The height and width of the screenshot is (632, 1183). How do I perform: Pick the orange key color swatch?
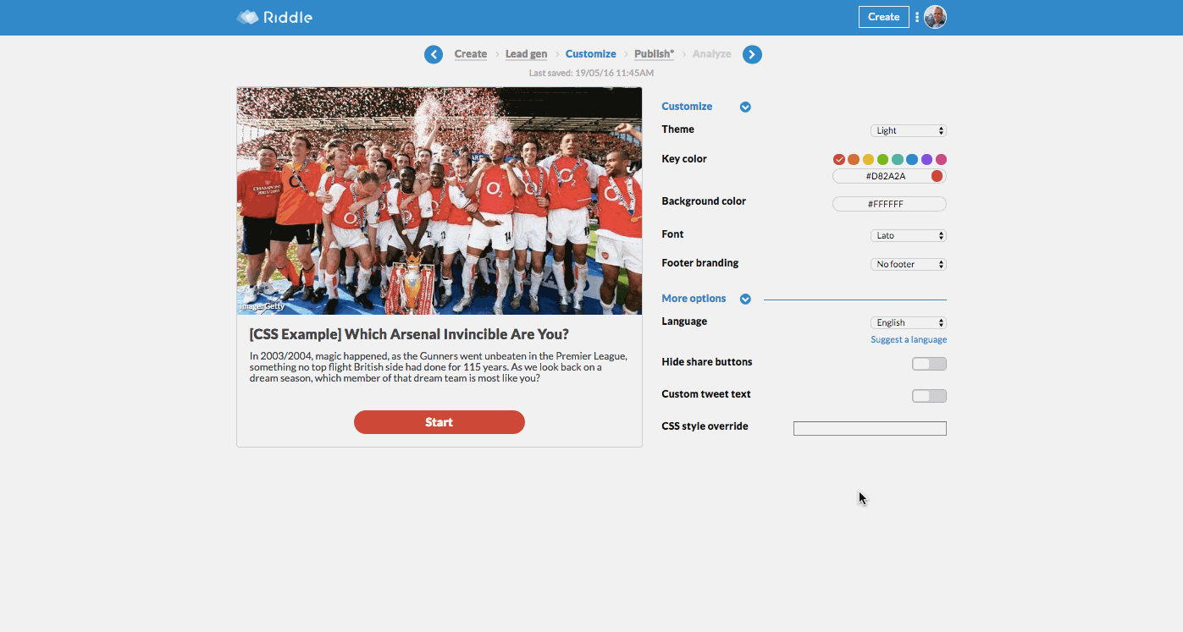[x=854, y=160]
